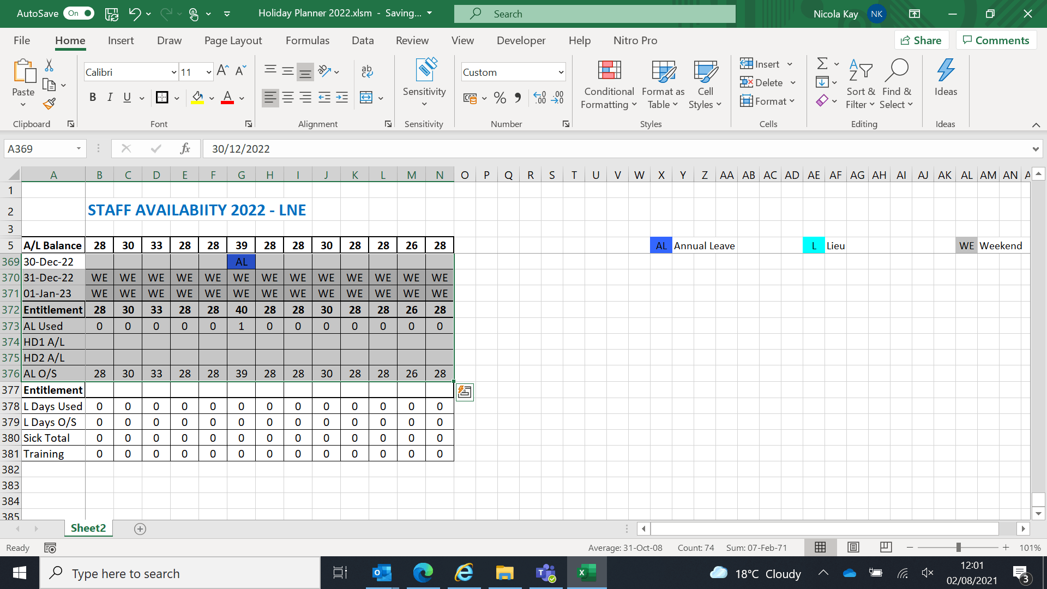The height and width of the screenshot is (589, 1047).
Task: Expand the formula bar chevron
Action: coord(1035,149)
